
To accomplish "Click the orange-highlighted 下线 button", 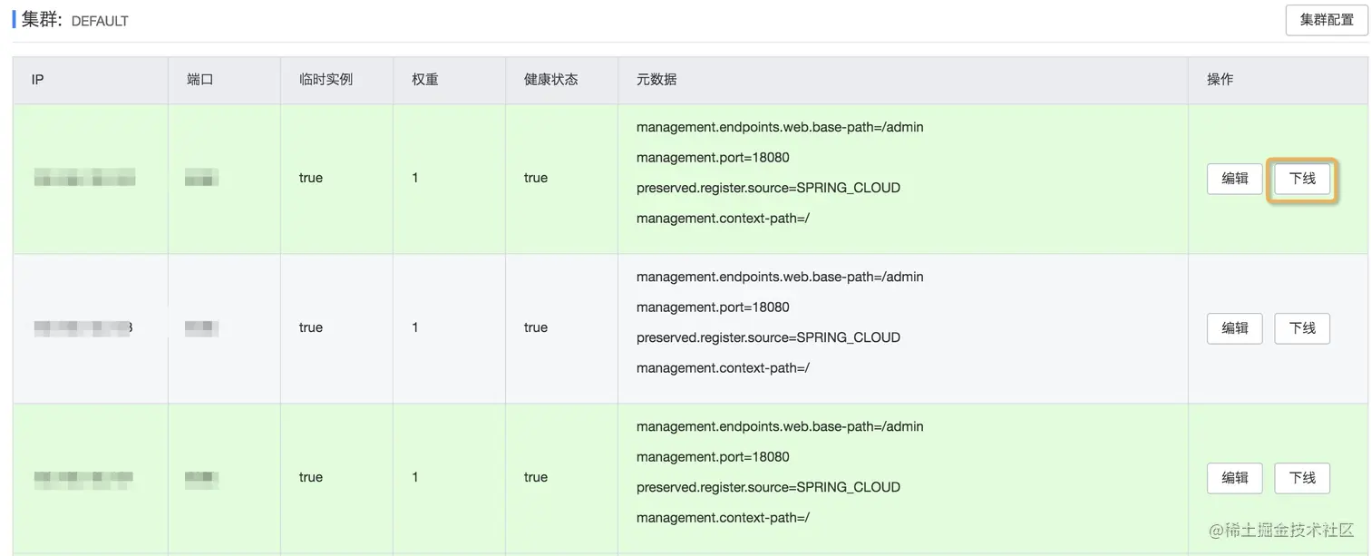I will click(1302, 179).
